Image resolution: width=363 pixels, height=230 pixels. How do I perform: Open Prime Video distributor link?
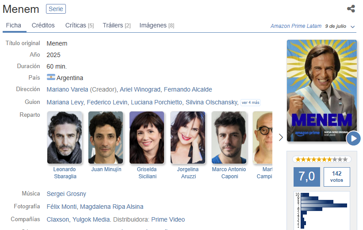click(x=168, y=219)
